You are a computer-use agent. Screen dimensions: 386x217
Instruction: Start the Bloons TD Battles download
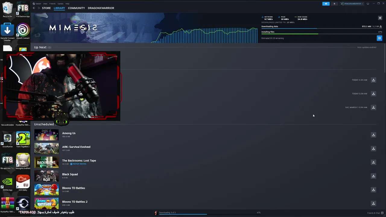pos(373,190)
